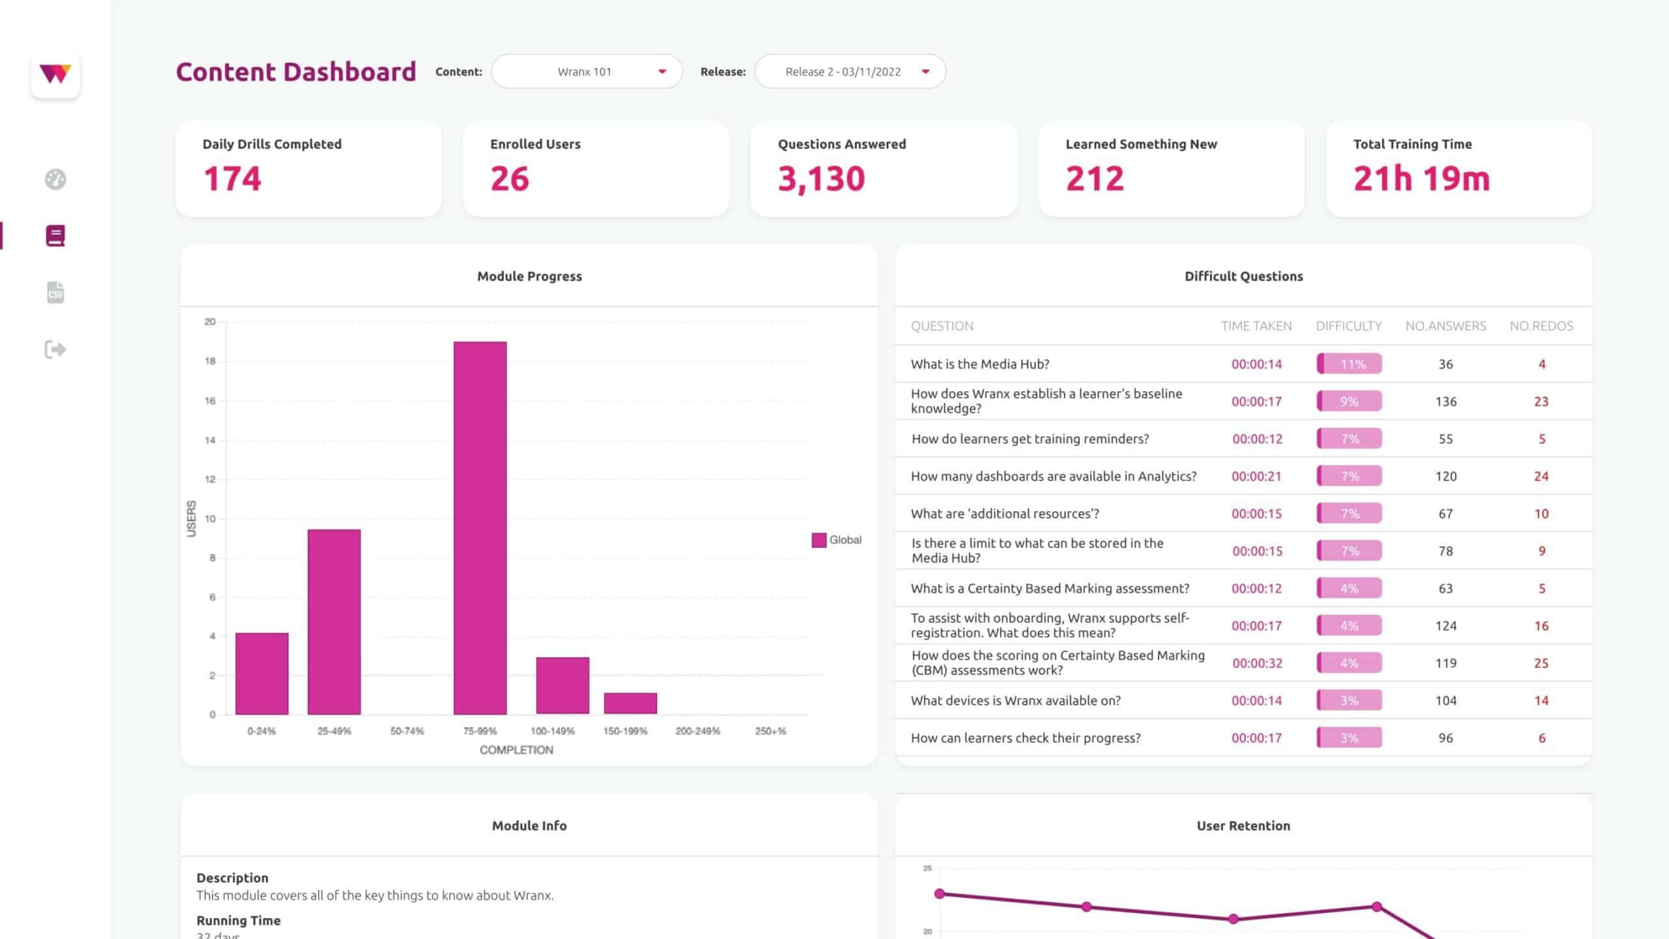1669x939 pixels.
Task: Select the self-registration onboarding question
Action: click(x=1050, y=625)
